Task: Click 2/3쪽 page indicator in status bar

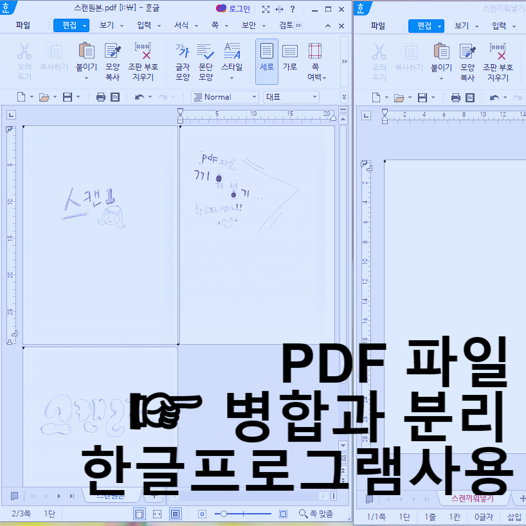Action: [x=21, y=514]
